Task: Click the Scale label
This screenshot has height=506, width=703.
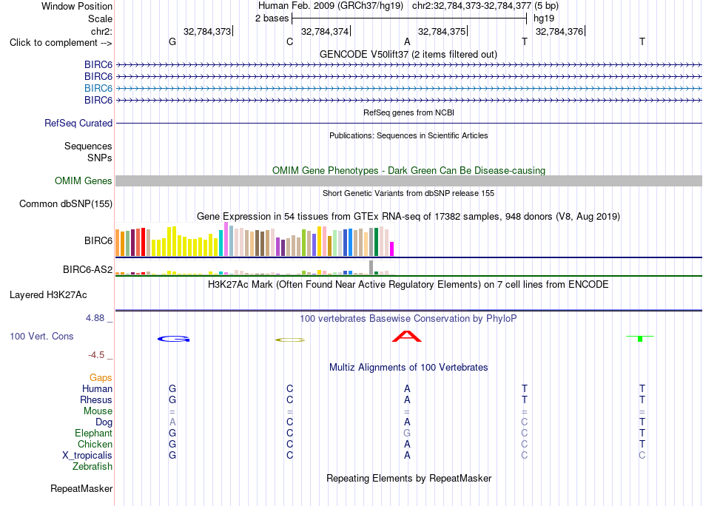Action: pos(101,18)
